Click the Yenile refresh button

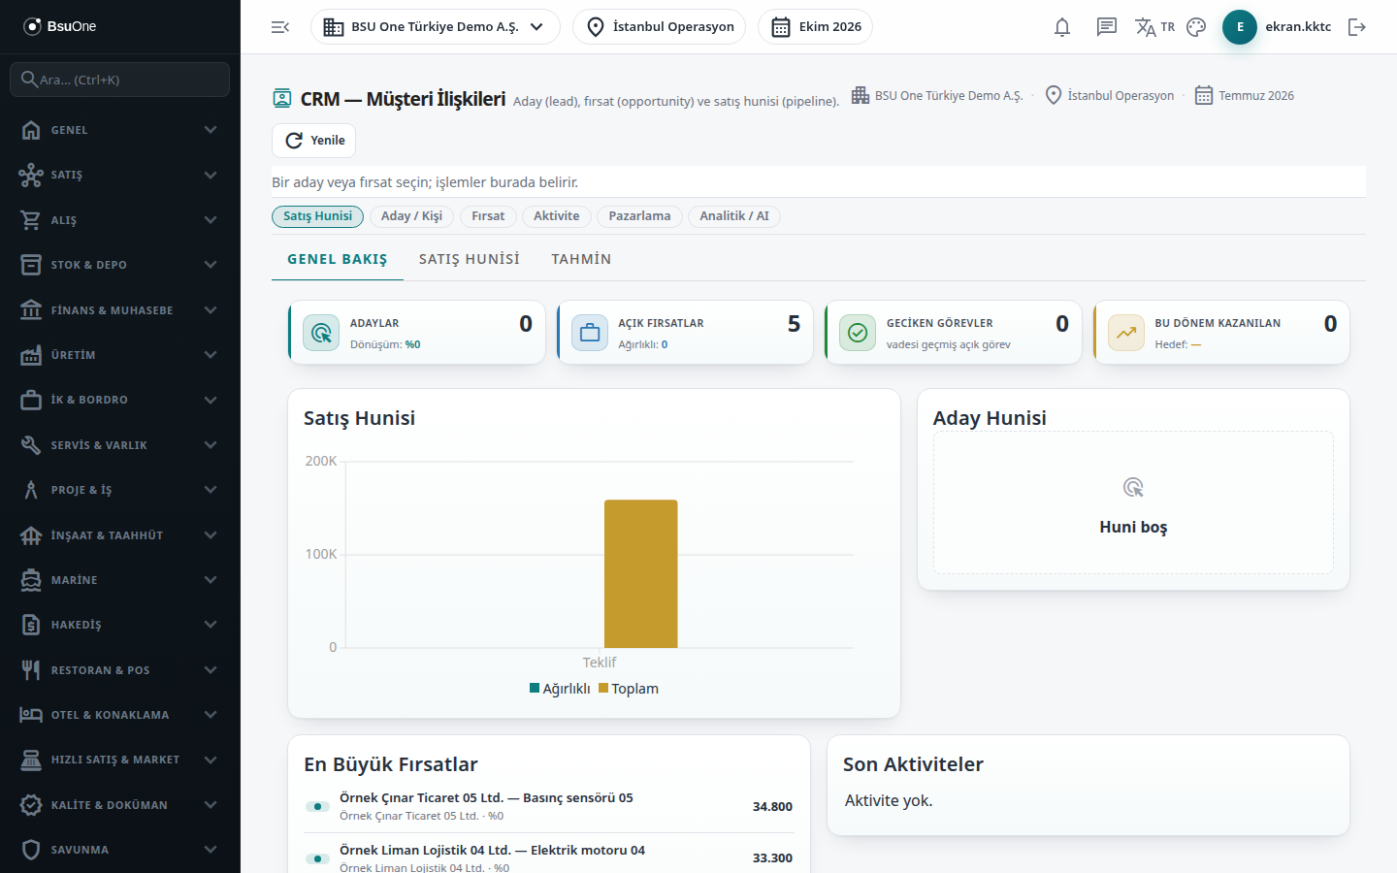point(313,141)
